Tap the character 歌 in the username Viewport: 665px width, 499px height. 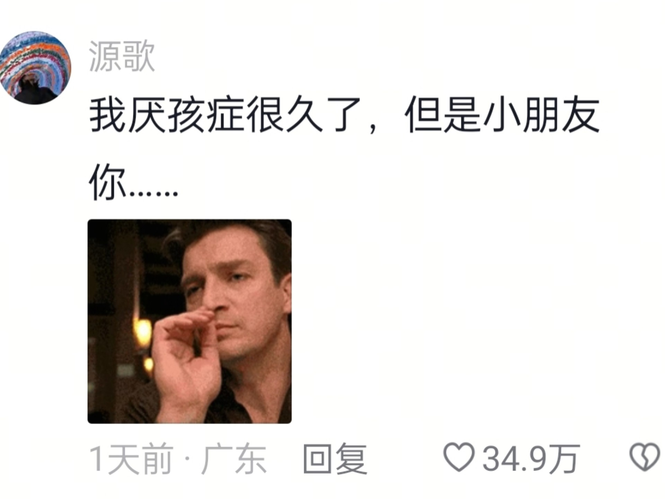139,56
